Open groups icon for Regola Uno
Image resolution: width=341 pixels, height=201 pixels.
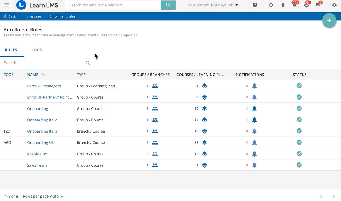tap(155, 154)
